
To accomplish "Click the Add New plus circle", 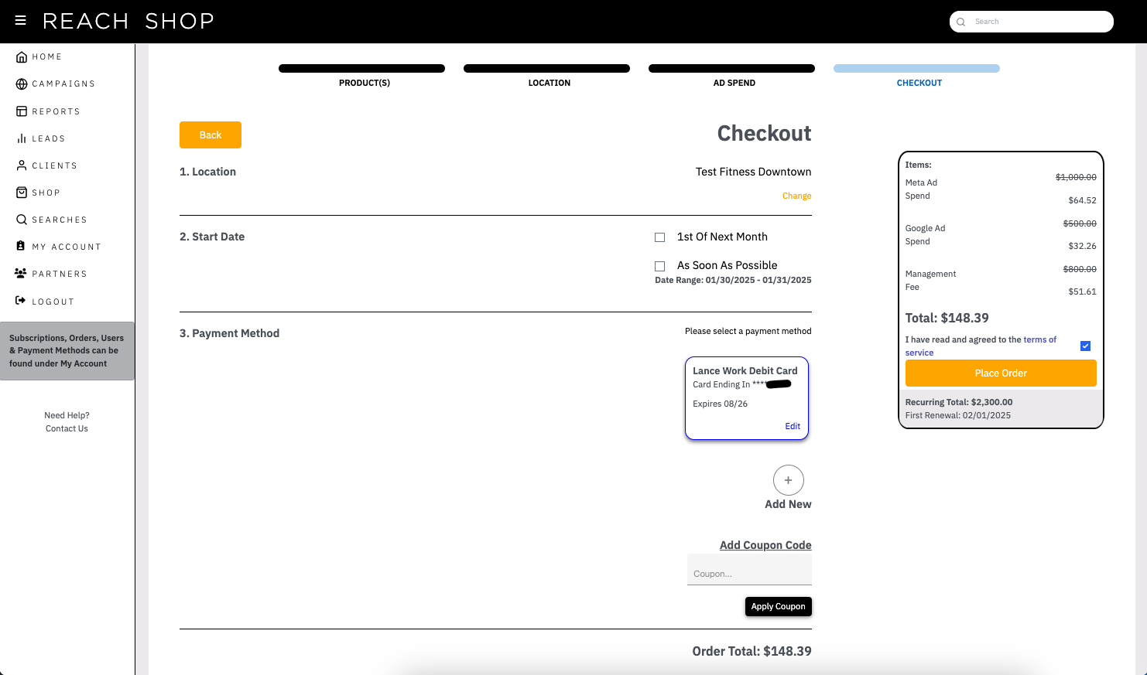I will [788, 480].
